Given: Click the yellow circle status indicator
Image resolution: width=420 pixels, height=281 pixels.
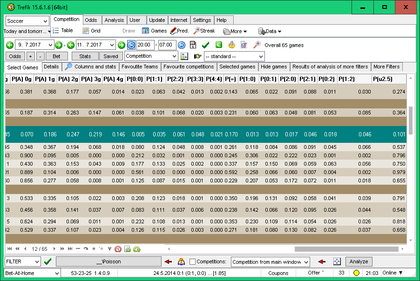Looking at the screenshot, I should pyautogui.click(x=357, y=273).
